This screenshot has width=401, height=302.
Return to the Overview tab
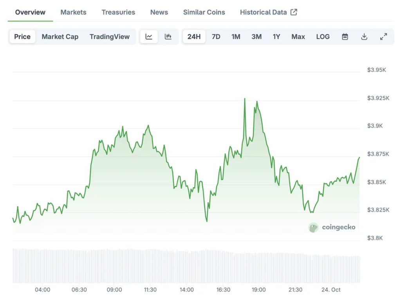[30, 12]
